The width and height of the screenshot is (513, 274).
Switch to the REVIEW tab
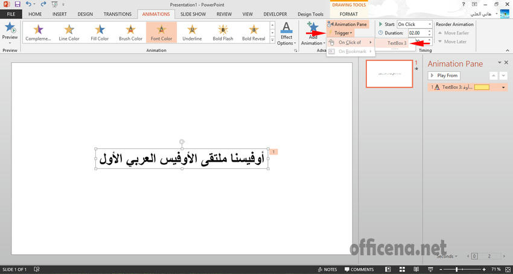(x=224, y=14)
